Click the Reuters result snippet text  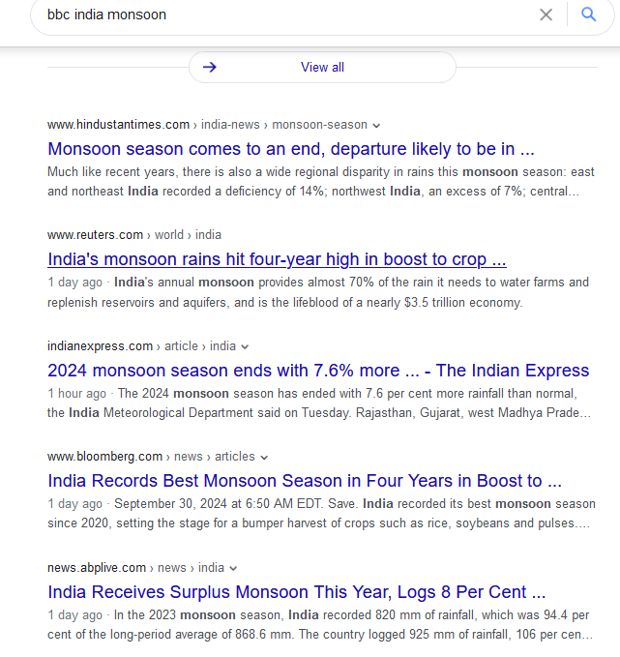pyautogui.click(x=318, y=292)
